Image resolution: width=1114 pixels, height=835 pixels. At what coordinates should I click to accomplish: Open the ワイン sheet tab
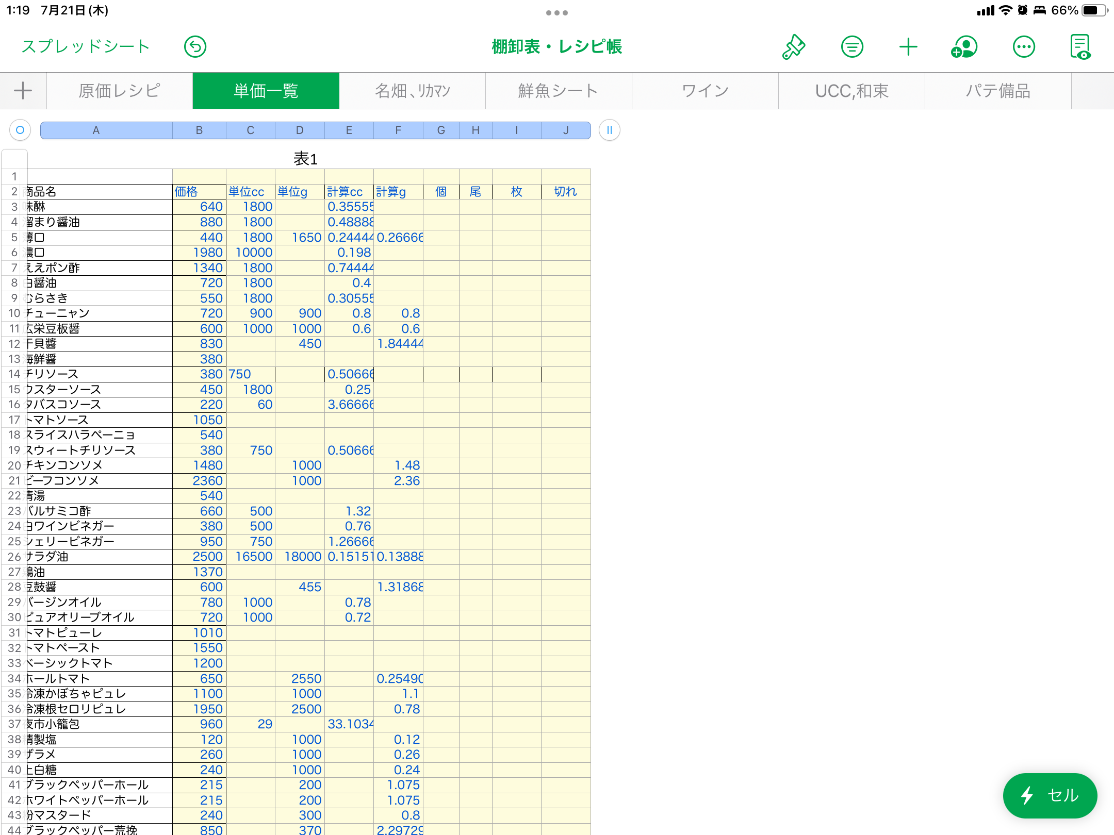tap(705, 91)
